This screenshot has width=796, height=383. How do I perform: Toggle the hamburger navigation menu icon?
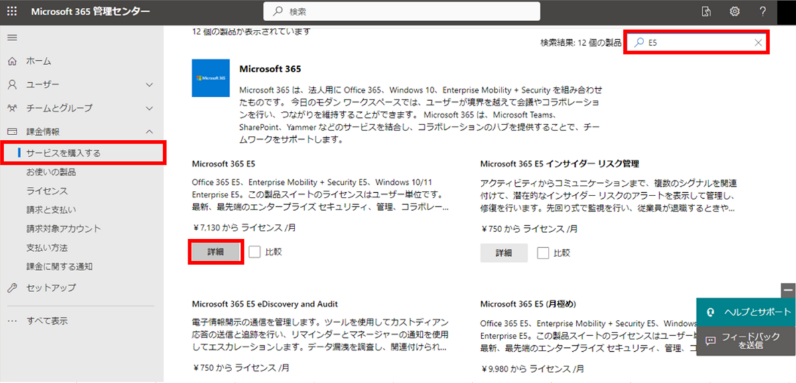[x=12, y=37]
